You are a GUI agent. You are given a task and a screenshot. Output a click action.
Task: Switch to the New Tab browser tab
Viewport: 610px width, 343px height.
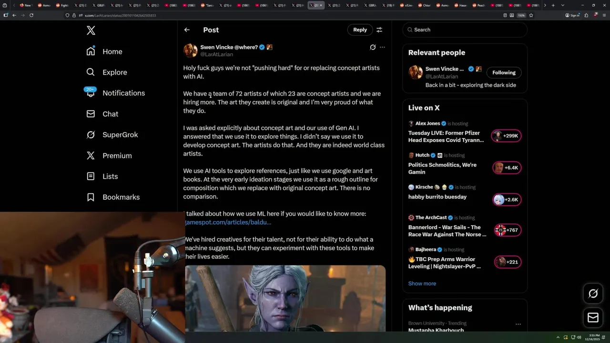(x=26, y=5)
